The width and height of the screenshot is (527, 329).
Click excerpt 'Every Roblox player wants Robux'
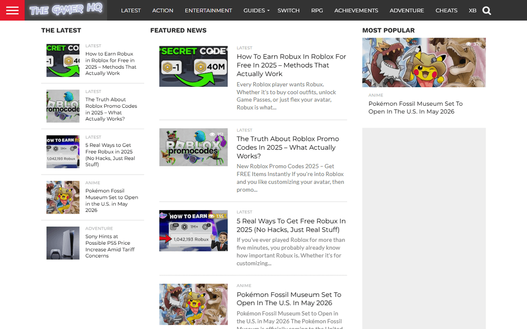[x=286, y=96]
